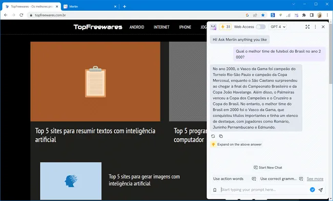Click the saved prompts bookmark icon
This screenshot has height=201, width=333.
point(215,190)
